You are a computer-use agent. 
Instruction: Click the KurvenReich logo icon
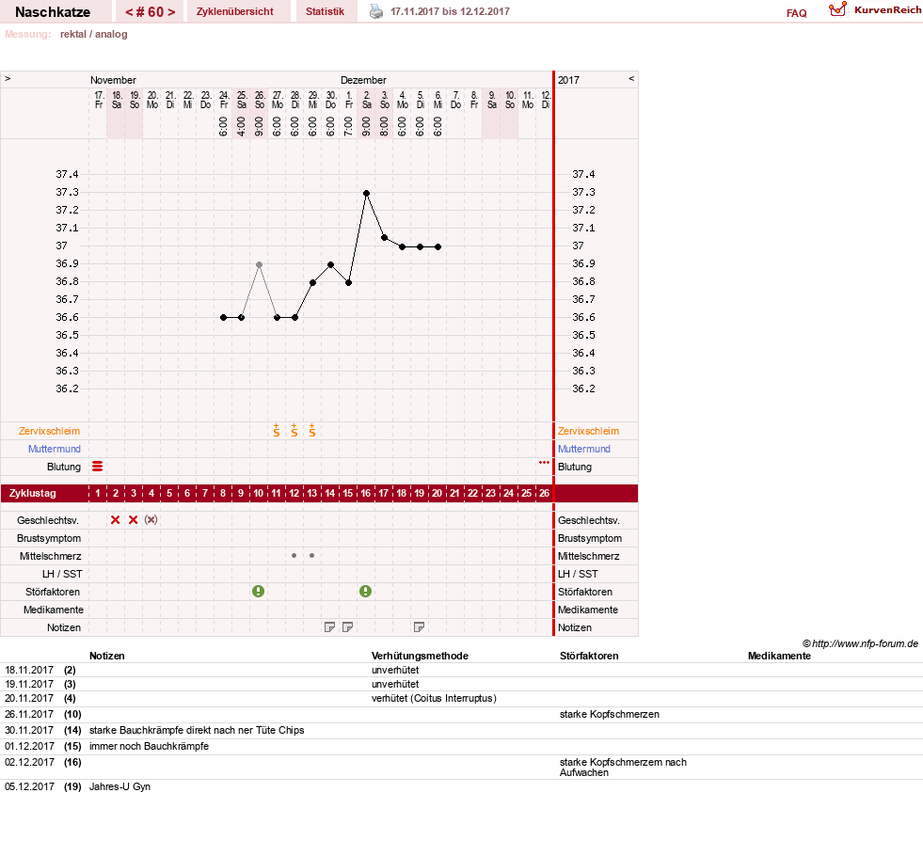pos(837,9)
